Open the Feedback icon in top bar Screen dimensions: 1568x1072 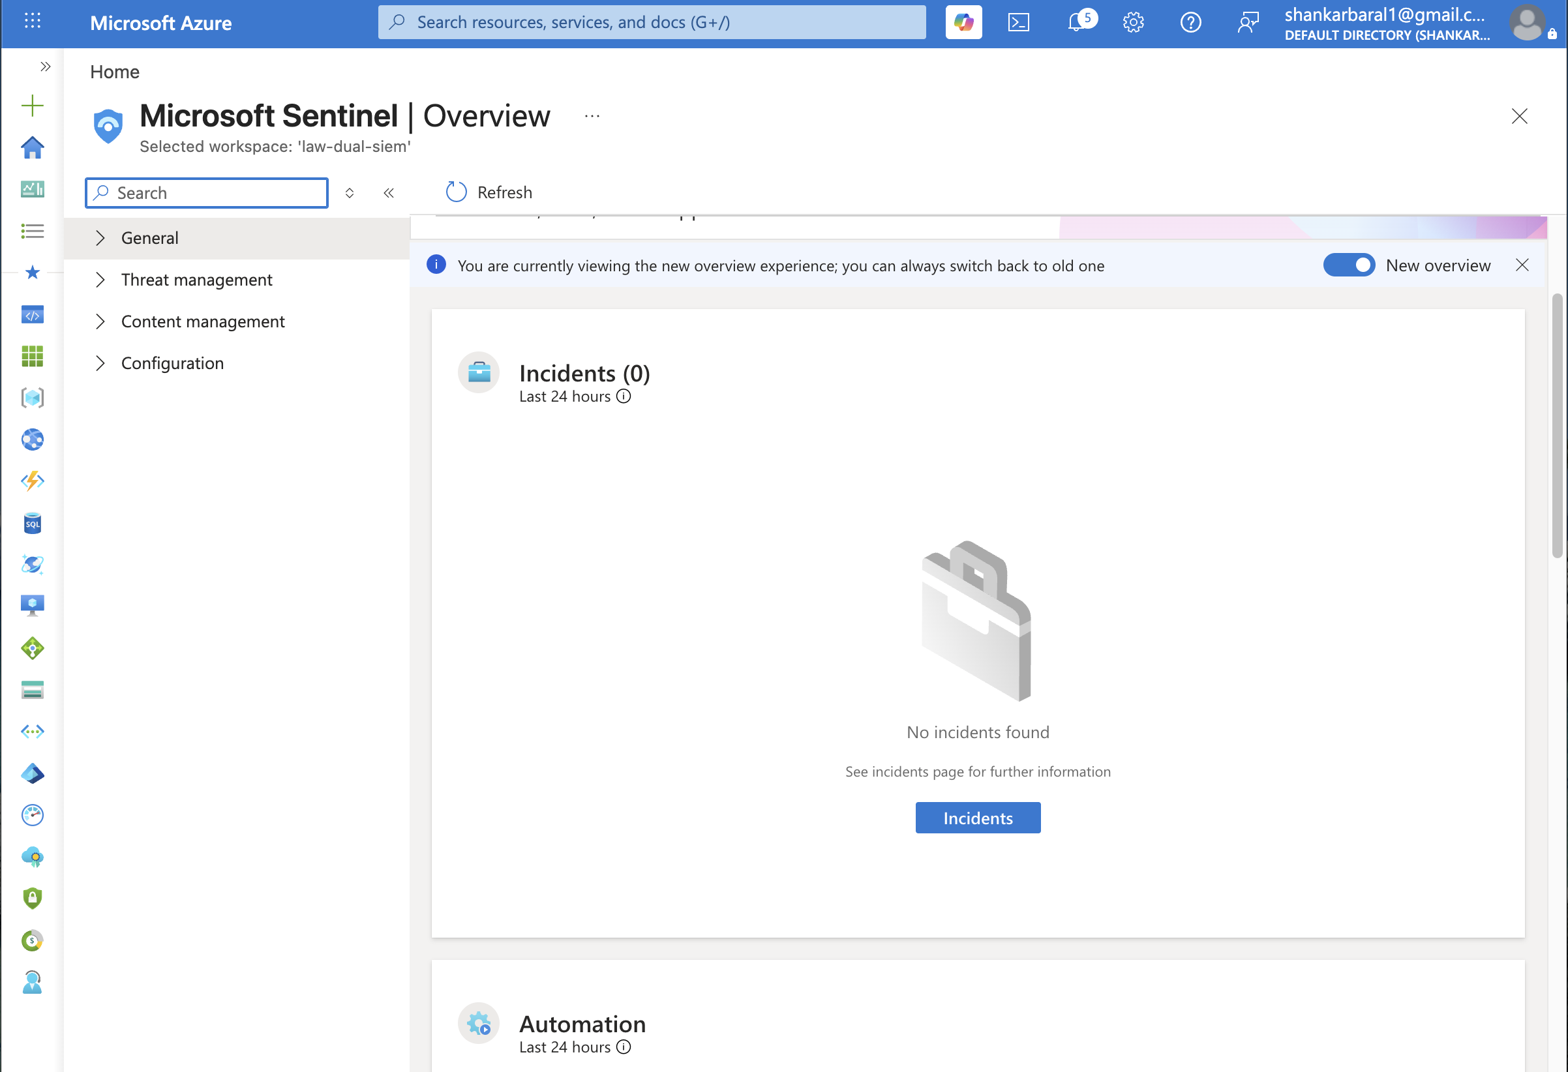[x=1248, y=22]
